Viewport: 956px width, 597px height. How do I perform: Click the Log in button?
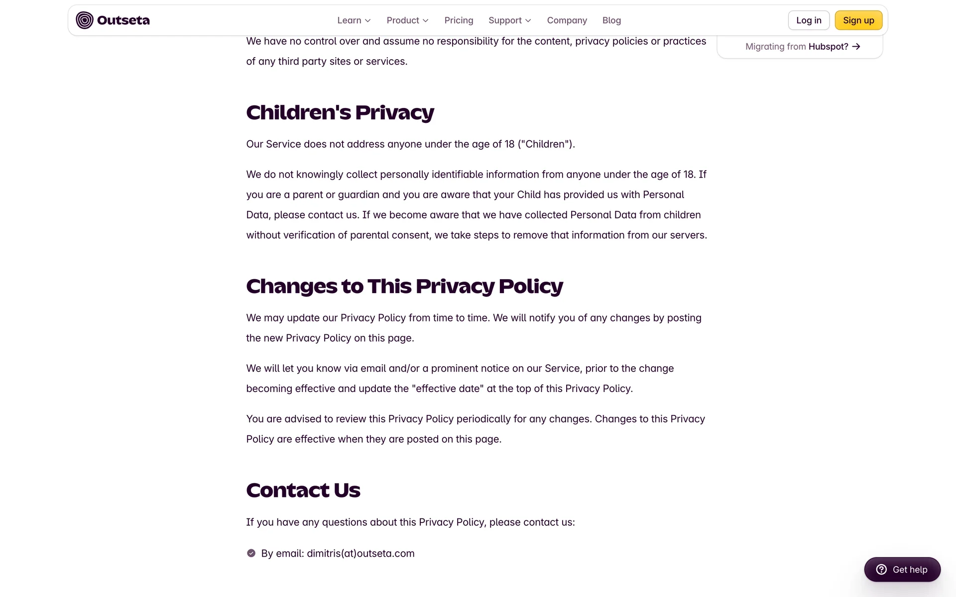809,20
